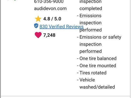Screen dimensions: 131x98
Task: Click the dash before 'Tires rotated'
Action: click(78, 73)
